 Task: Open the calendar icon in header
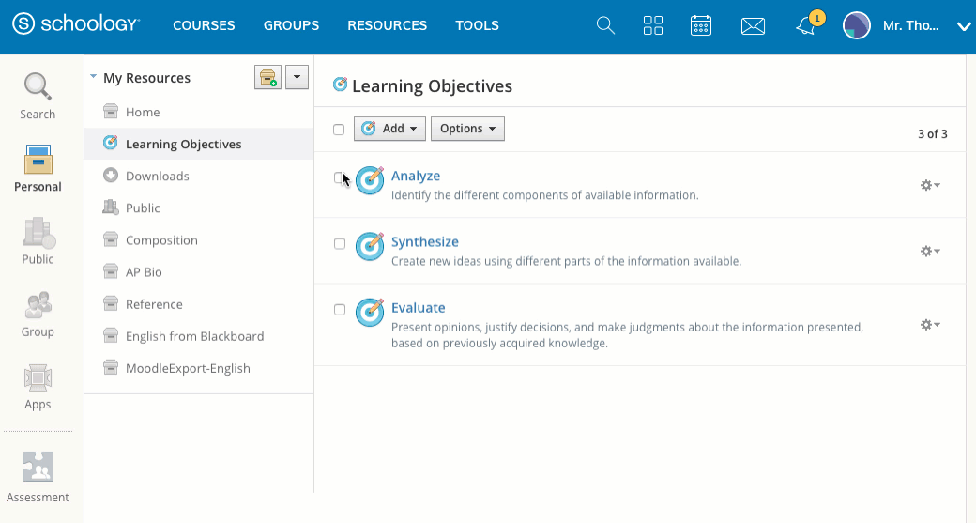pyautogui.click(x=700, y=25)
